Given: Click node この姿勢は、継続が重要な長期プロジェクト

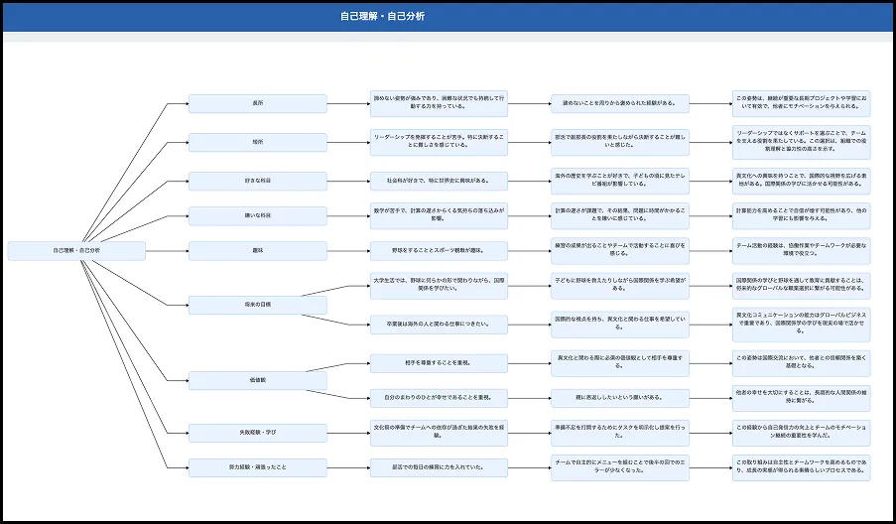Looking at the screenshot, I should tap(801, 103).
